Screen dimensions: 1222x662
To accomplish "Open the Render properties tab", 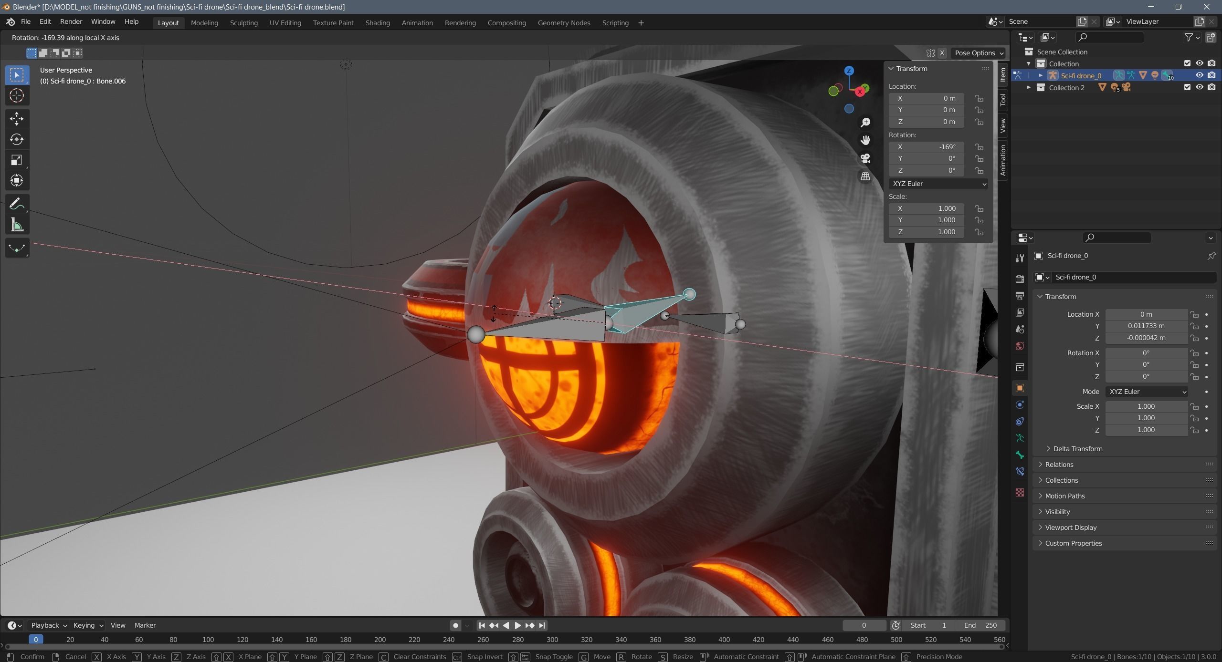I will [x=1020, y=279].
